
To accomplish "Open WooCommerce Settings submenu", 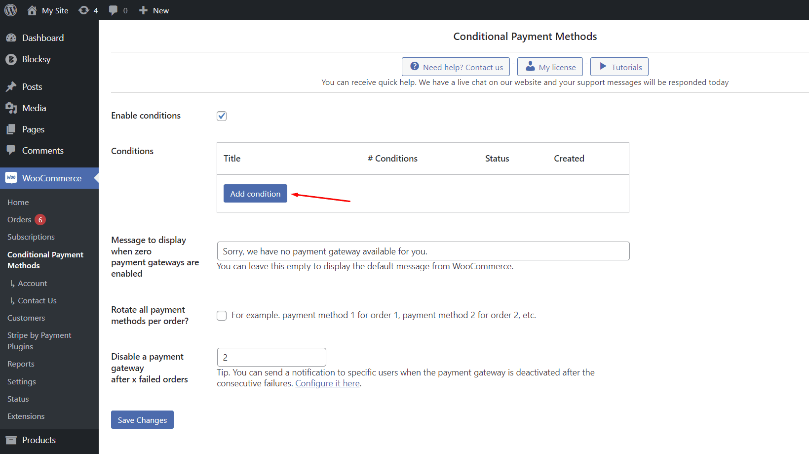I will [22, 382].
